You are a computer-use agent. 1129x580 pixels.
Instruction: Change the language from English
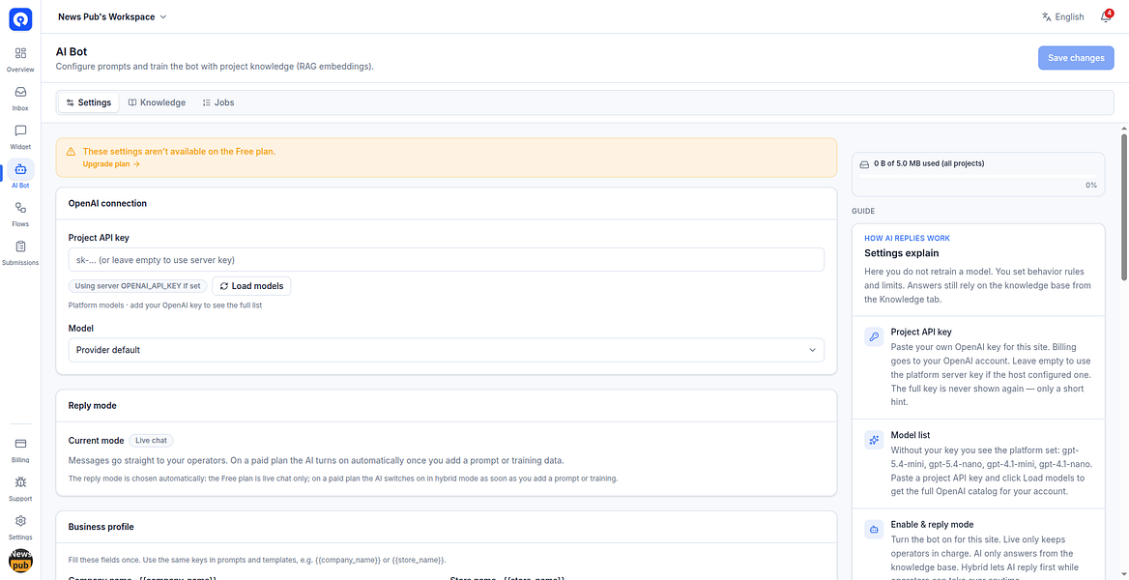[1062, 16]
